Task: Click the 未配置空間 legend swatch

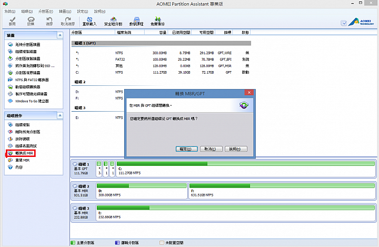Action: click(162, 243)
